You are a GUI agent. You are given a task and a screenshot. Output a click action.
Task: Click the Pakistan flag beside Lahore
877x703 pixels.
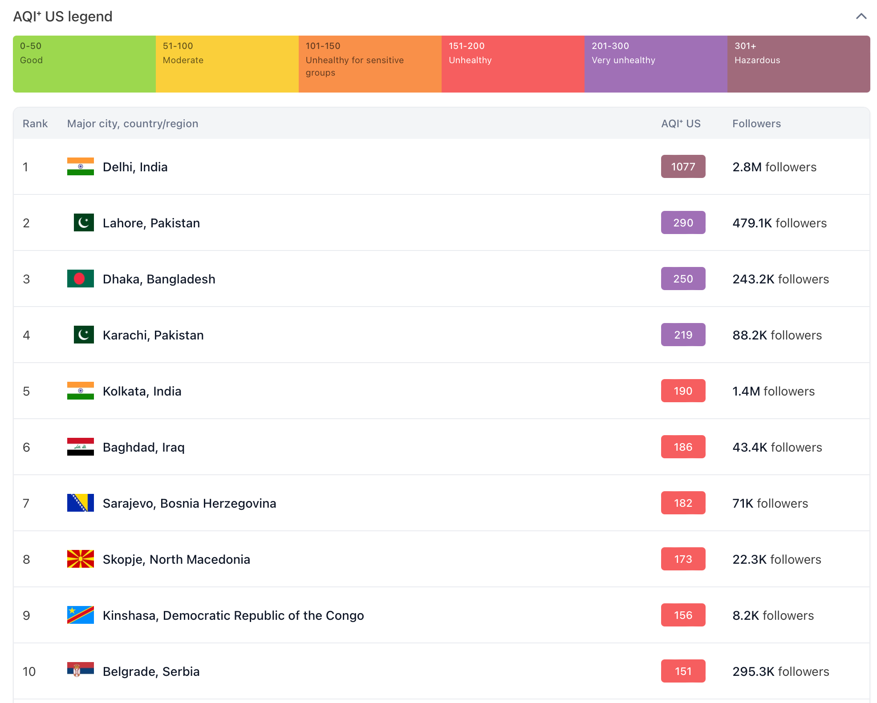pyautogui.click(x=83, y=222)
